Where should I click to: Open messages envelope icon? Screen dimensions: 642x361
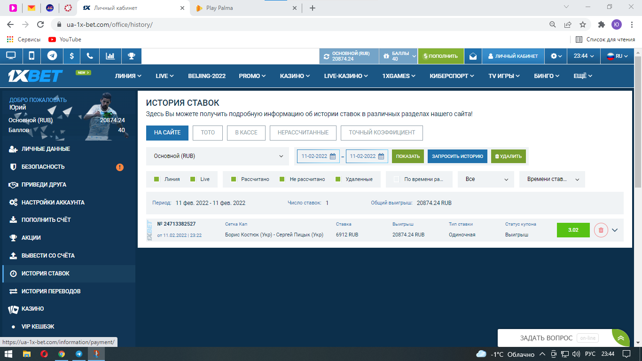click(473, 56)
